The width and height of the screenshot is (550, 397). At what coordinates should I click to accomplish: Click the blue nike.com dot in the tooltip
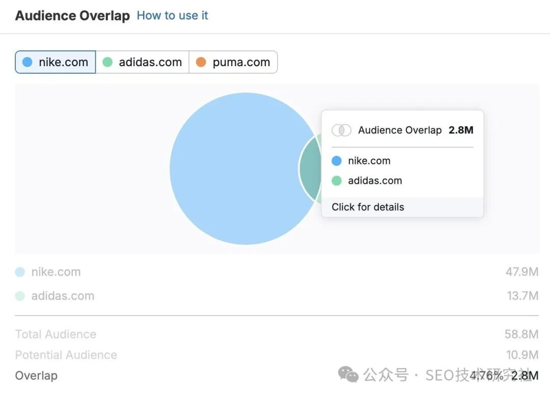337,161
